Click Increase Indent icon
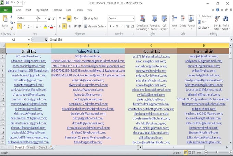233x156 pixels. coord(80,26)
